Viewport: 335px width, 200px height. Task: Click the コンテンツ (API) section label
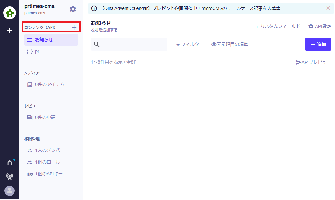coord(40,27)
